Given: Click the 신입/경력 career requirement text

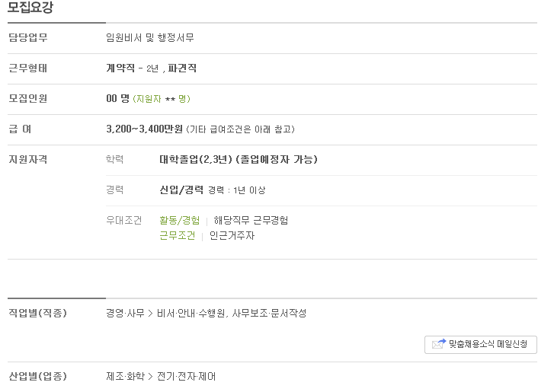Looking at the screenshot, I should click(x=181, y=190).
